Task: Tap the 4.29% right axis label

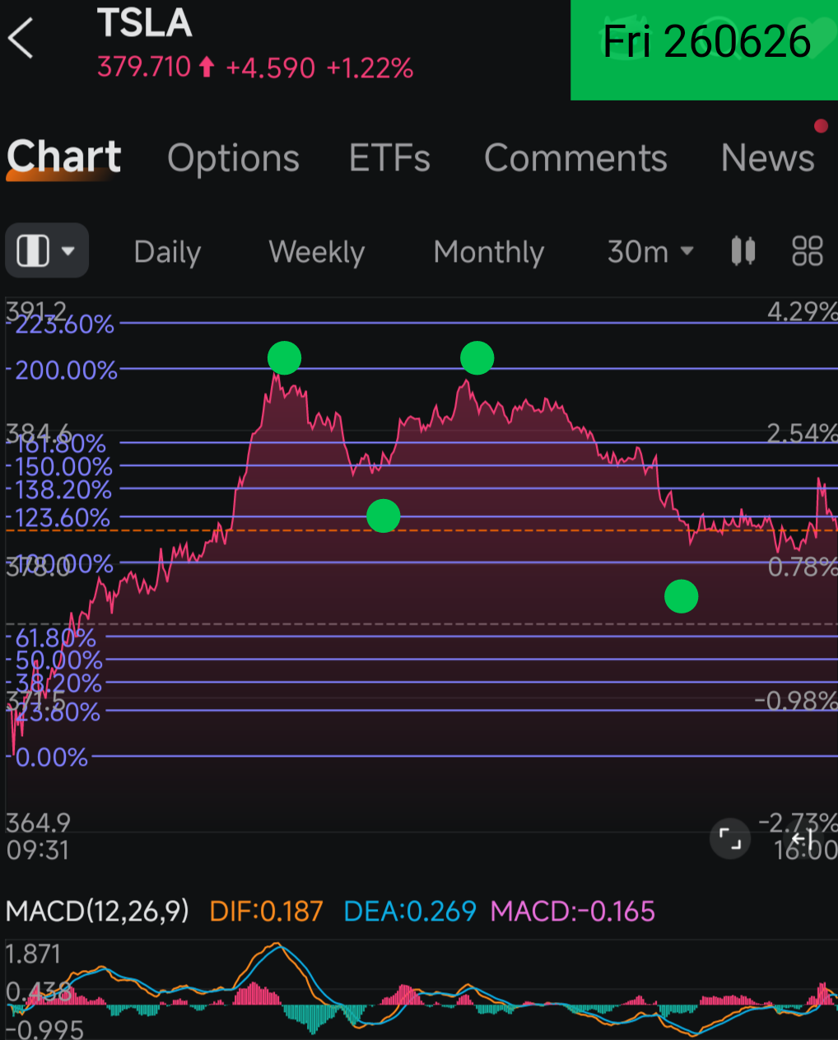Action: click(x=802, y=311)
